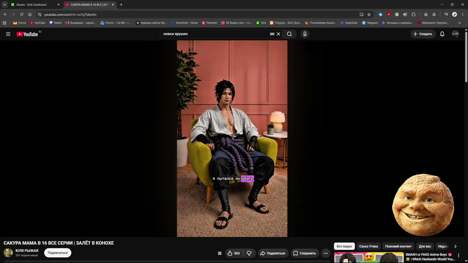Reload the current page
Screen dimensions: 468x263
(22, 15)
